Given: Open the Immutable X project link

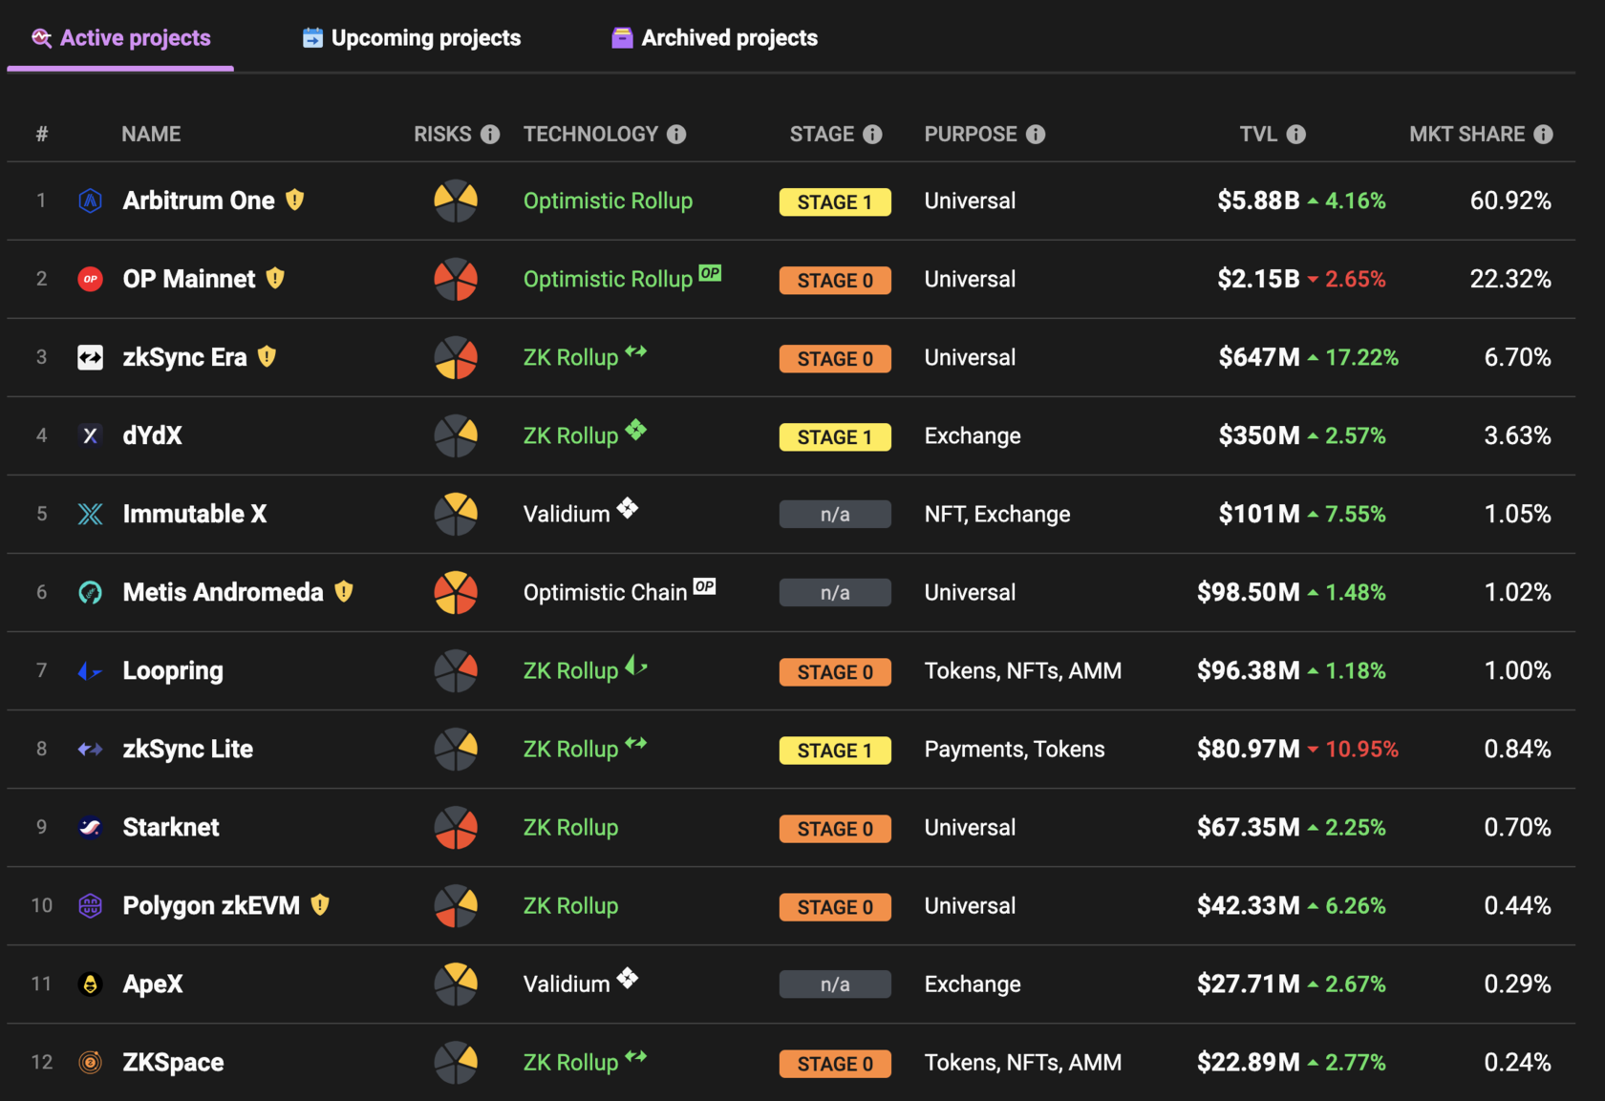Looking at the screenshot, I should point(195,514).
